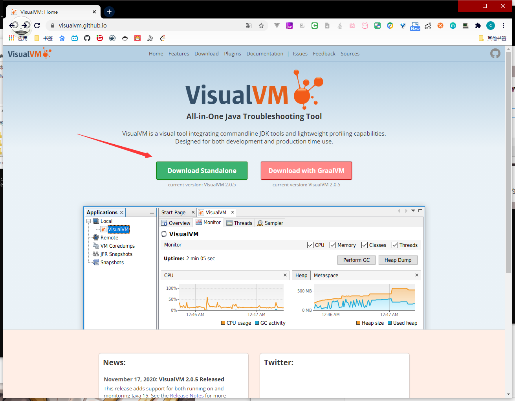Open the Features menu item
515x401 pixels.
click(x=179, y=54)
